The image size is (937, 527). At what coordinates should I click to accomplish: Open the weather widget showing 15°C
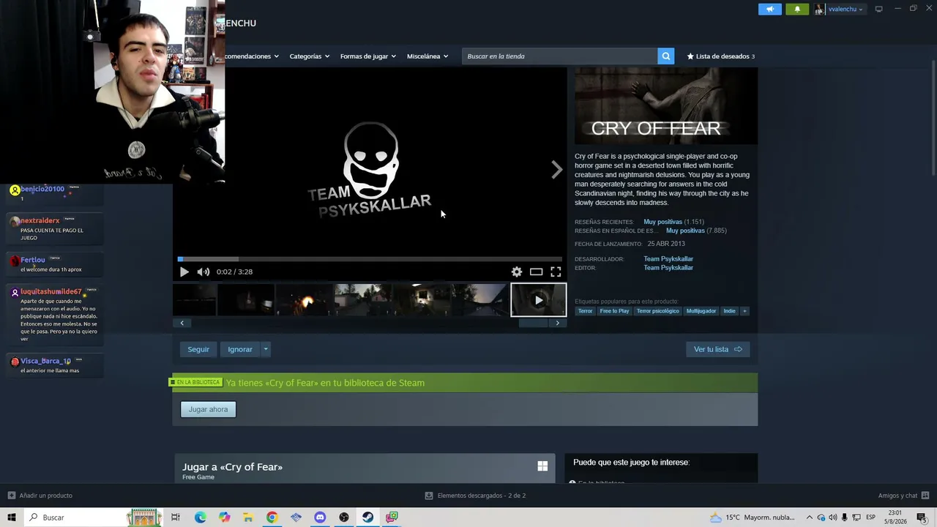pyautogui.click(x=753, y=517)
